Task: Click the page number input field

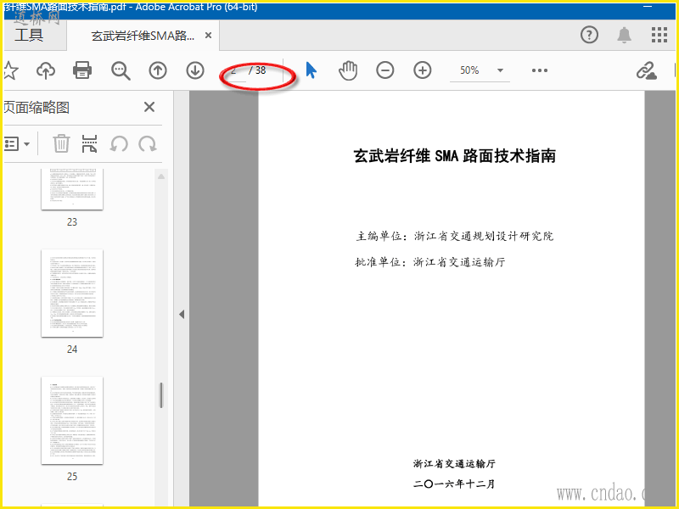Action: (234, 70)
